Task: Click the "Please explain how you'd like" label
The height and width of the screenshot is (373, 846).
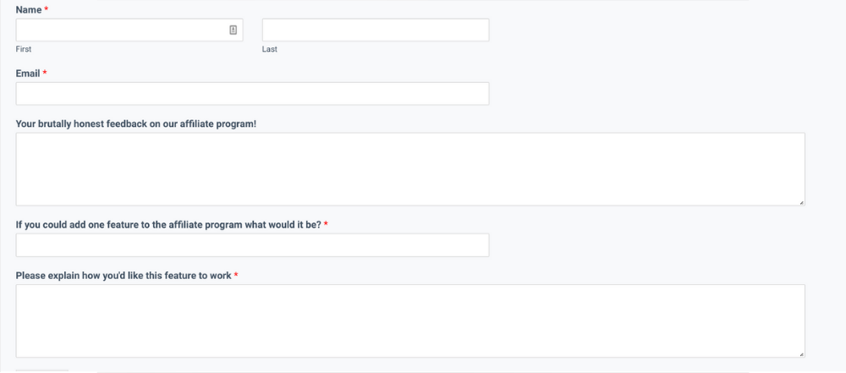Action: tap(124, 276)
